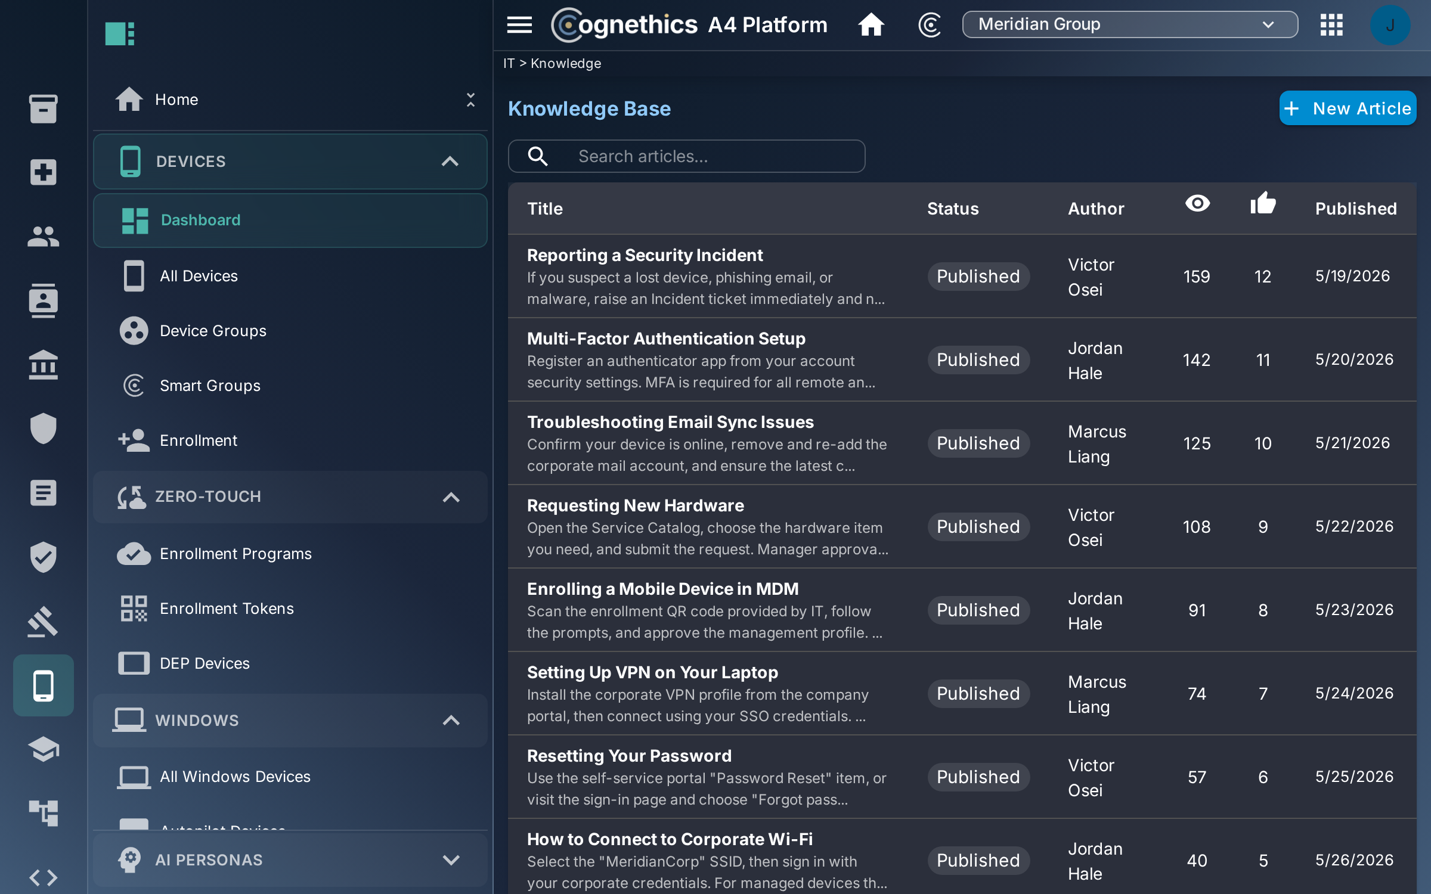
Task: Sort by the eye views column
Action: pyautogui.click(x=1197, y=204)
